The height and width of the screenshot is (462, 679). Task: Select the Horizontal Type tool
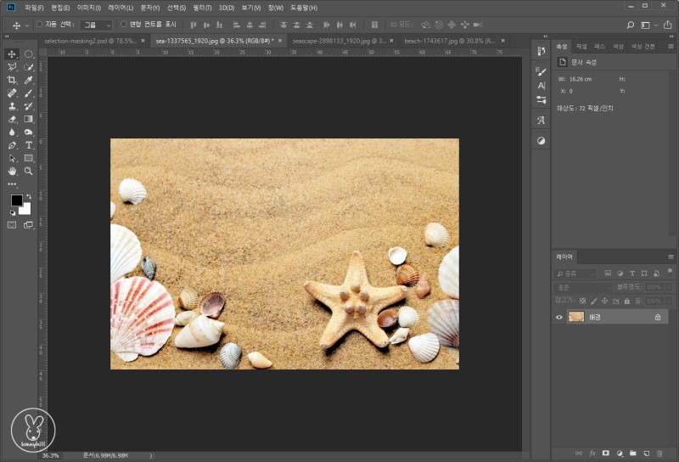click(x=29, y=145)
